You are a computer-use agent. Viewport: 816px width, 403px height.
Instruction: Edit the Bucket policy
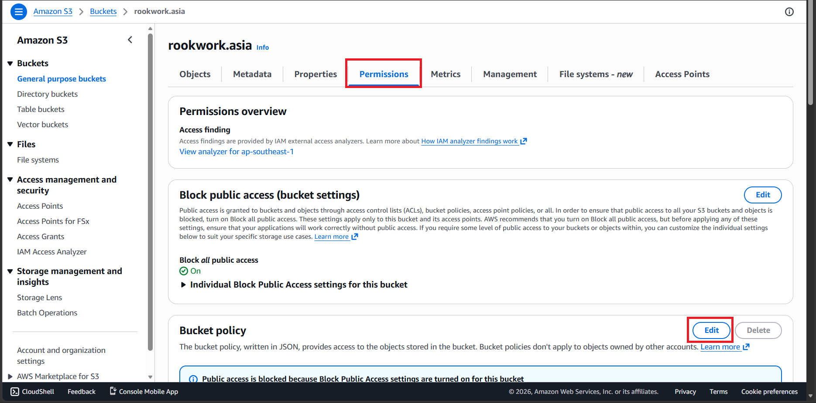pos(711,330)
